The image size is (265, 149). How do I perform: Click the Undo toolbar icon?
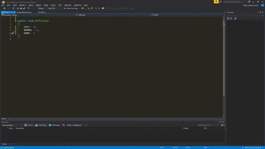click(x=28, y=8)
